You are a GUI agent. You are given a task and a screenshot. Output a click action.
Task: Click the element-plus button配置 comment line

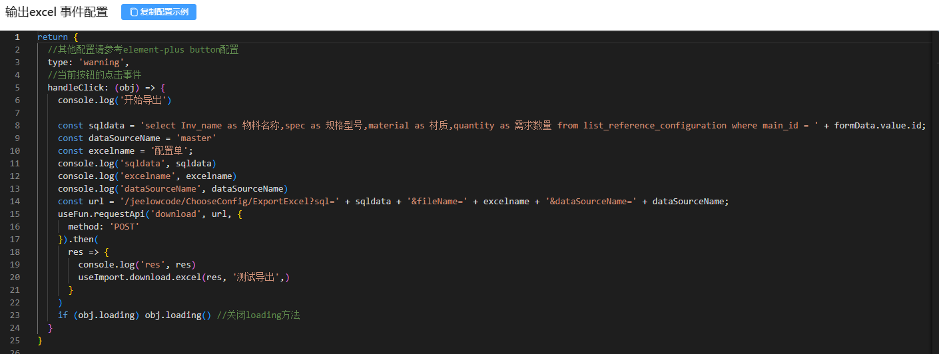[143, 50]
